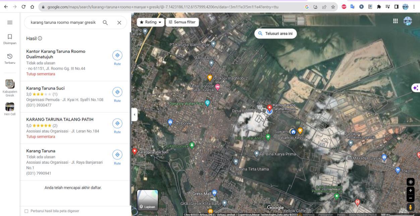
Task: Click the red Kantor Karang Taruna Roomo pin
Action: [269, 108]
